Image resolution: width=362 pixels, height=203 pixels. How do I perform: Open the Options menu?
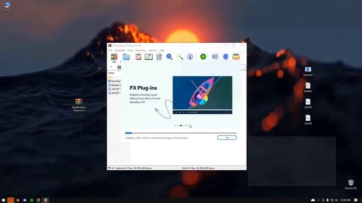[x=152, y=50]
